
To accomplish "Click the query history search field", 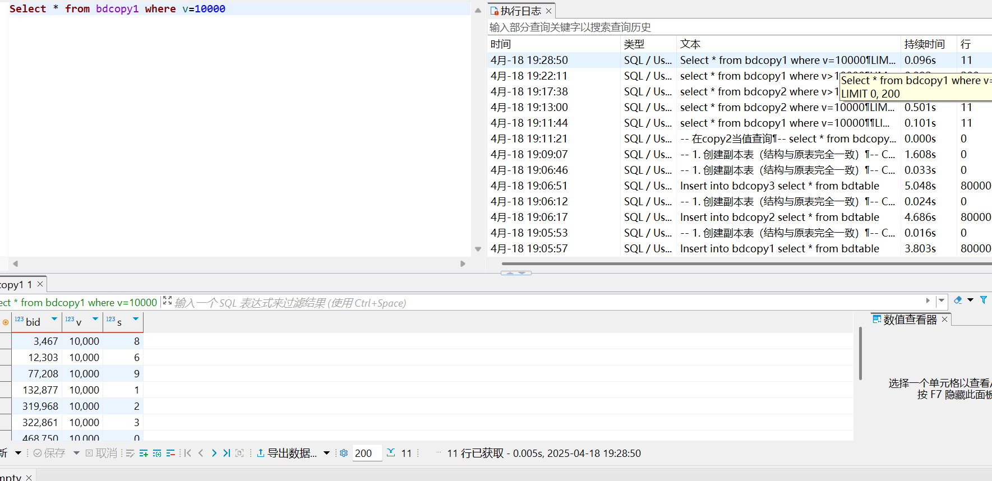I will pyautogui.click(x=739, y=27).
